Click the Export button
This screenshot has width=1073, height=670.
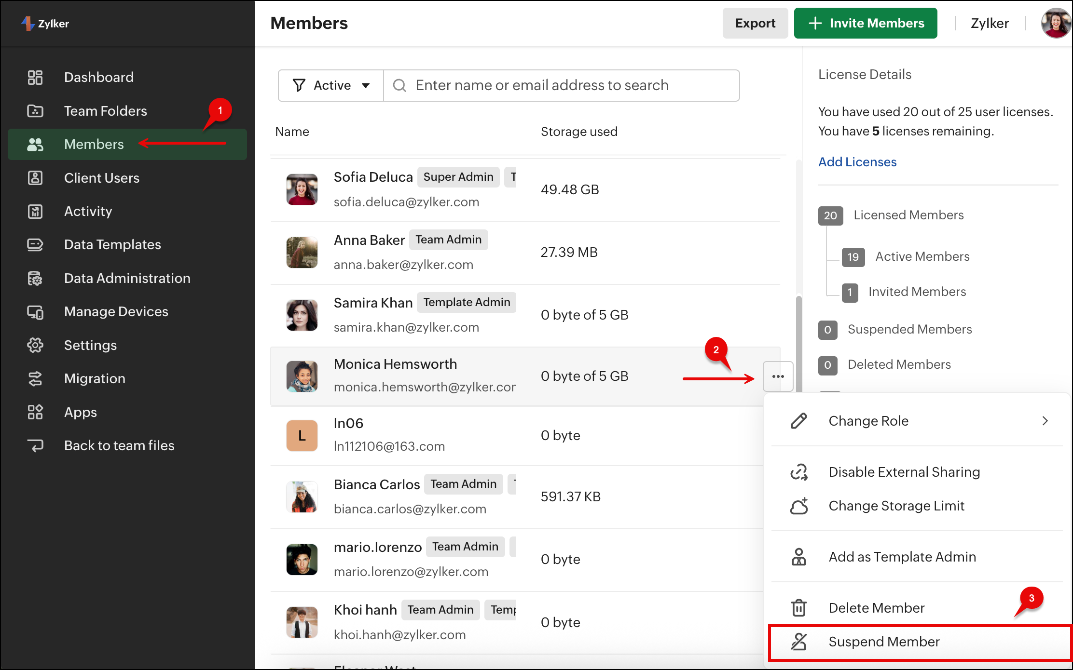point(755,23)
